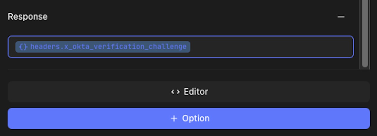This screenshot has height=136, width=377.
Task: Click the word 'Editor' on the dark button
Action: (196, 92)
